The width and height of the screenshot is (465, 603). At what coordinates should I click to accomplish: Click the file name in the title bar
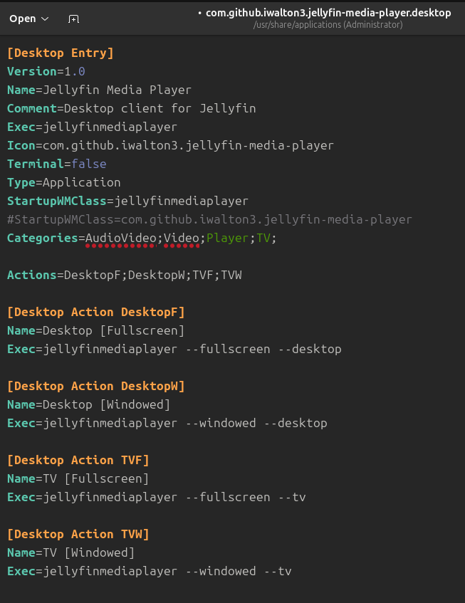[328, 13]
